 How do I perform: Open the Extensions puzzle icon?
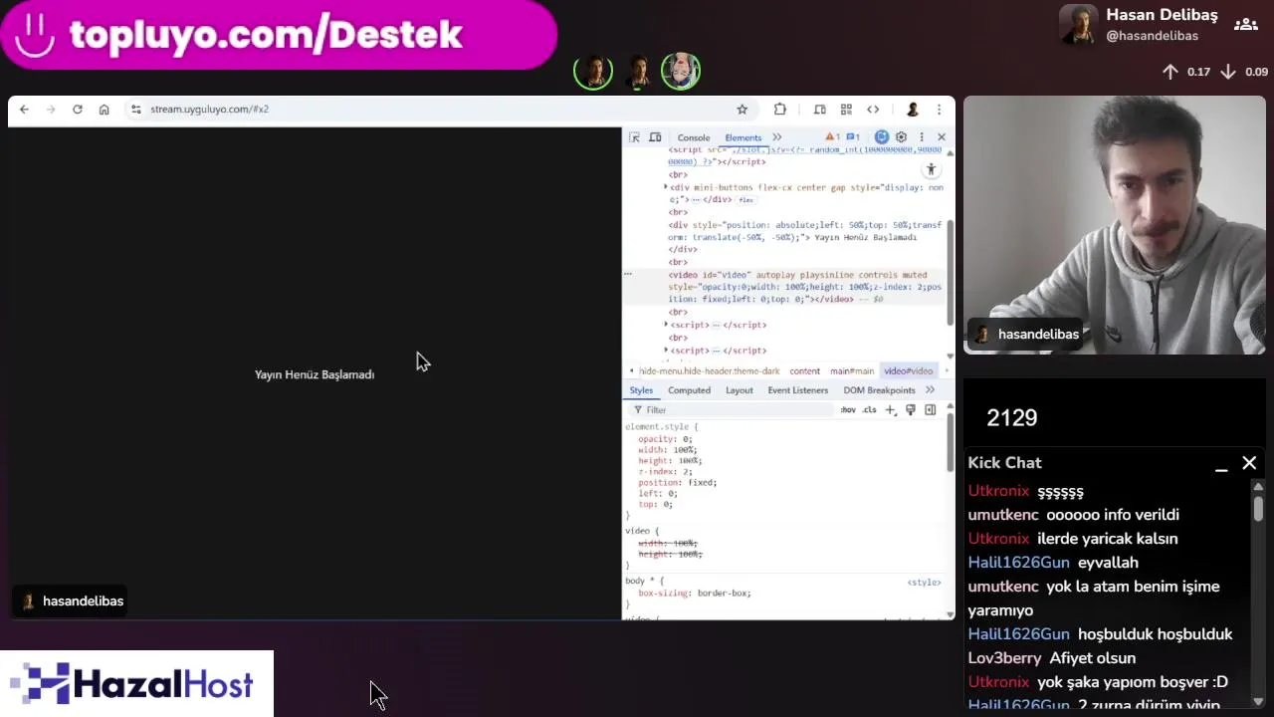pos(780,110)
